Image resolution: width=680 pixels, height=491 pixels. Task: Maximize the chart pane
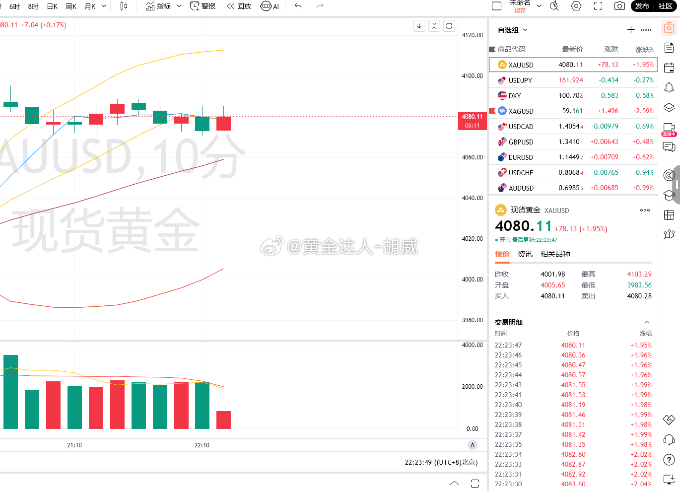(x=449, y=26)
